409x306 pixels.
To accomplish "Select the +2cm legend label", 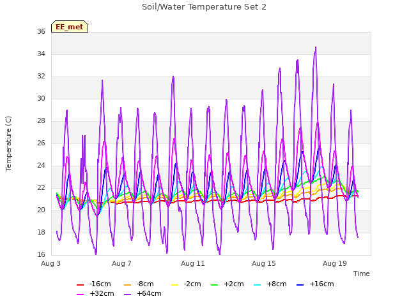I will (x=234, y=284).
